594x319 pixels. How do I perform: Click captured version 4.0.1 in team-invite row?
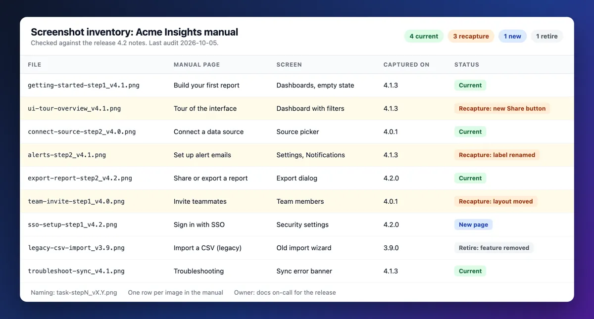(391, 201)
